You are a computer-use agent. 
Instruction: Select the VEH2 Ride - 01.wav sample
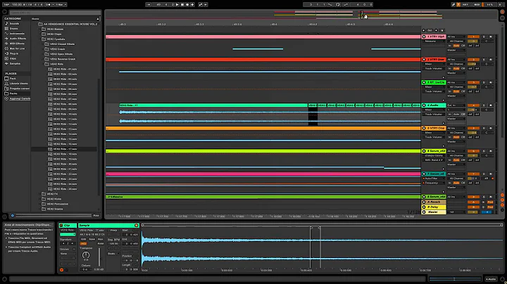tap(65, 69)
